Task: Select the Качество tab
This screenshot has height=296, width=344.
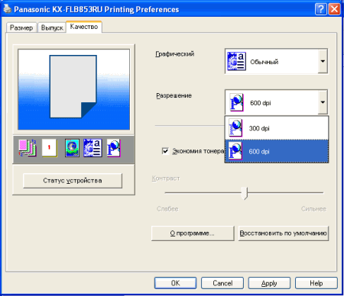Action: [84, 27]
